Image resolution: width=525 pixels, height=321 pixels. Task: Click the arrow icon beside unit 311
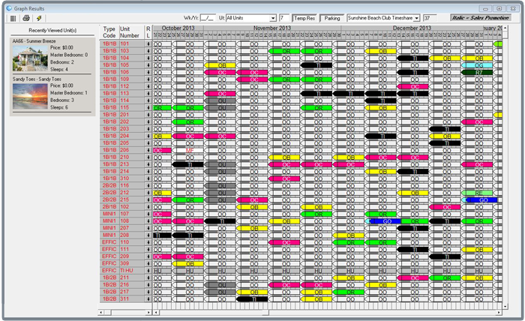pos(148,298)
